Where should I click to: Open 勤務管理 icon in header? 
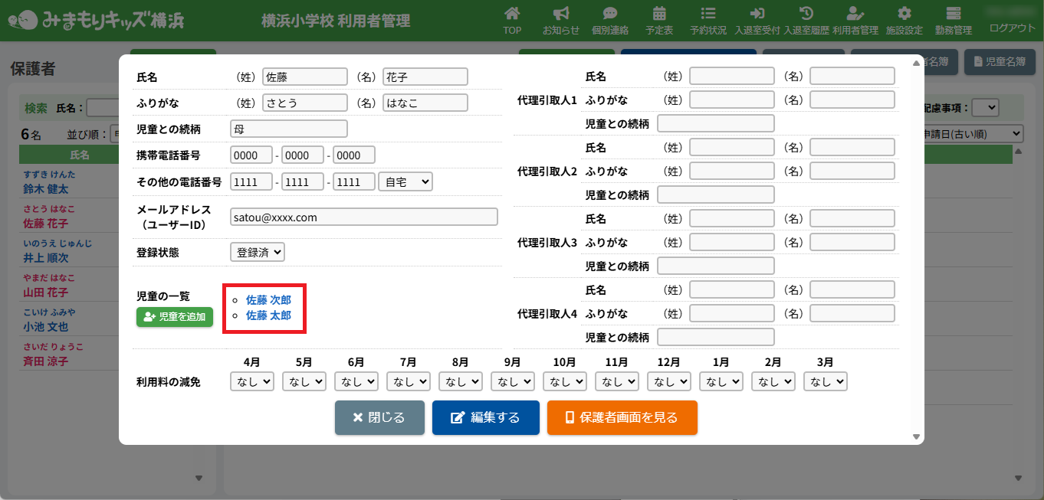click(954, 14)
